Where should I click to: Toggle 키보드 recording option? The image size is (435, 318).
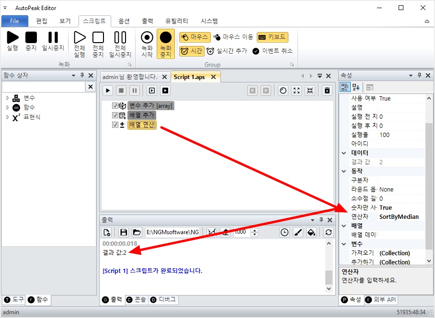tap(273, 37)
